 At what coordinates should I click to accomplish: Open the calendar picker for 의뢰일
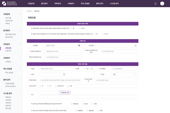tap(79, 46)
